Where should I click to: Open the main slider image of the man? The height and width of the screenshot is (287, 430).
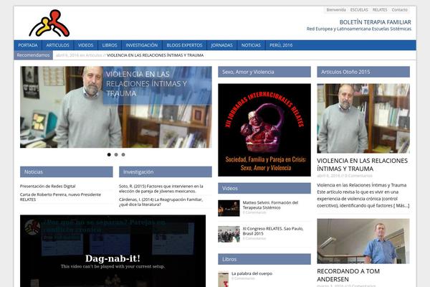tap(115, 107)
